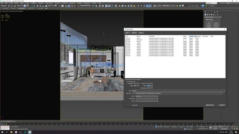239x134 pixels.
Task: Open the Modify tab in command panel
Action: click(x=208, y=12)
